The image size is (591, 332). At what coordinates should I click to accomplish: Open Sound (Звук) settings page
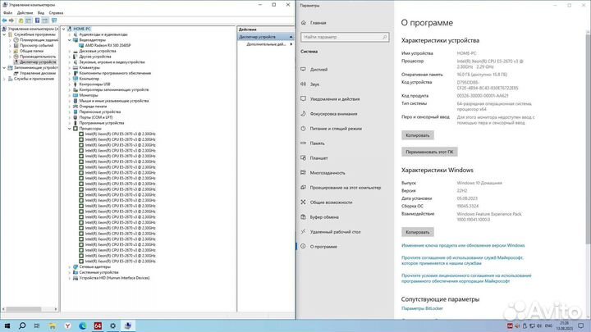[x=314, y=84]
